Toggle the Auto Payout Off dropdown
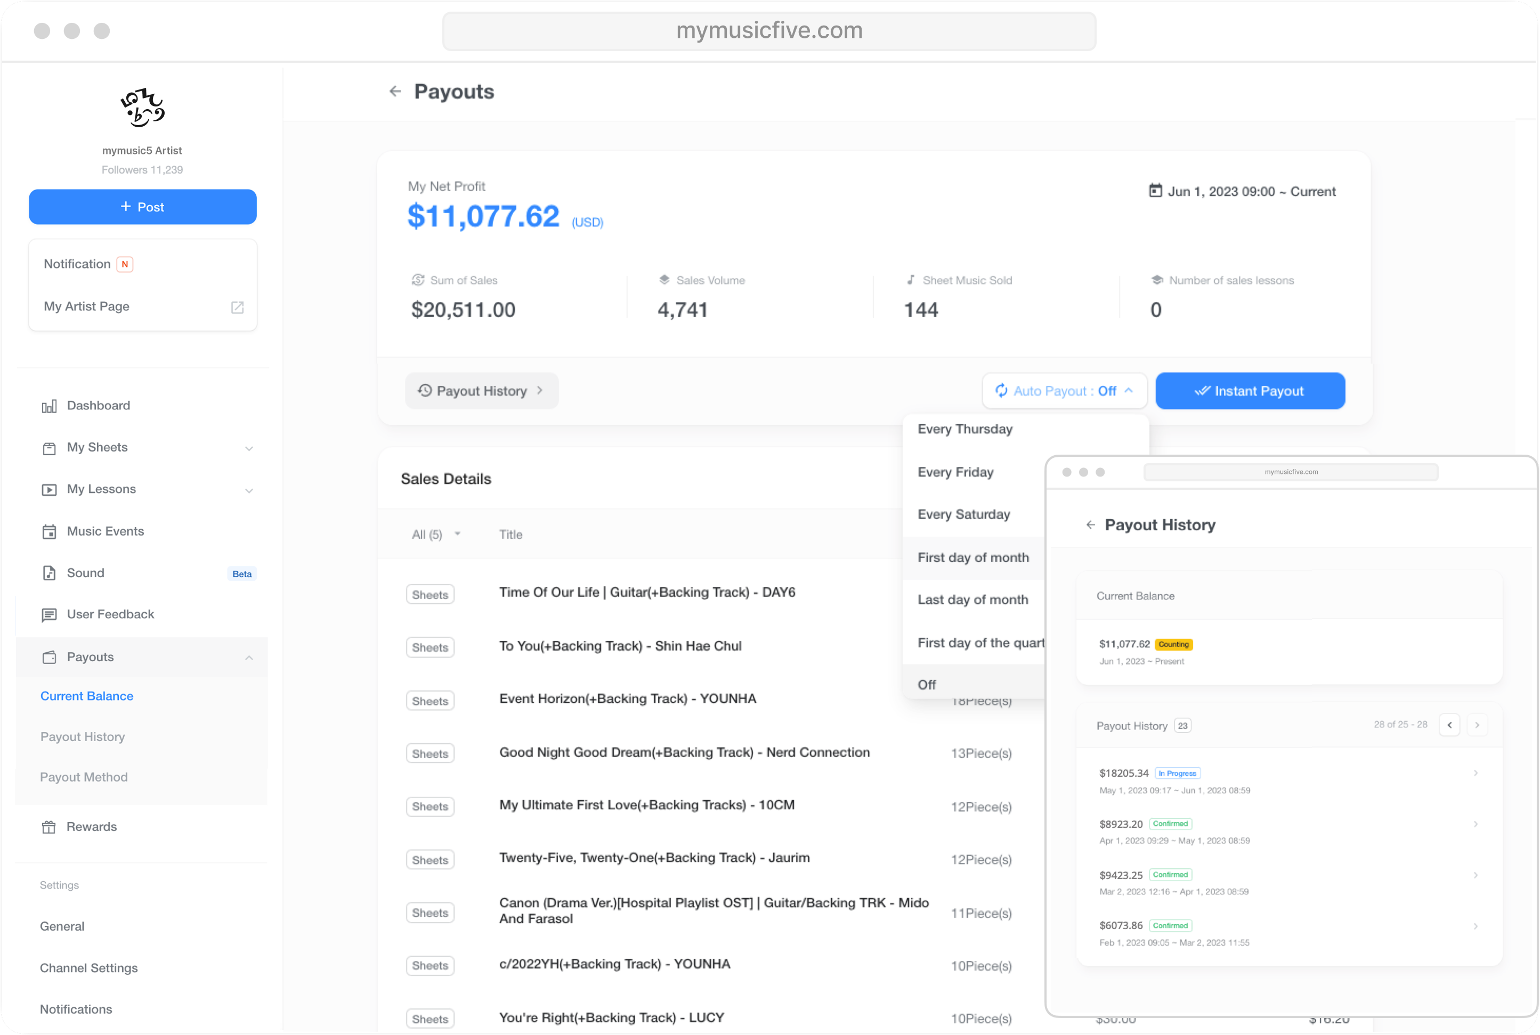 pos(1064,391)
